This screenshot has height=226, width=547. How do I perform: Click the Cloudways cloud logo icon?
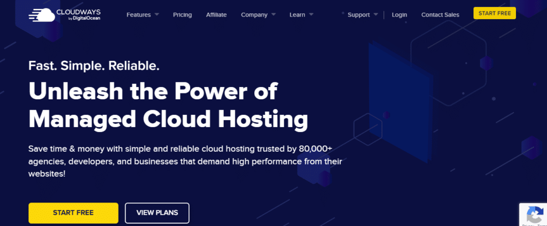coord(43,14)
